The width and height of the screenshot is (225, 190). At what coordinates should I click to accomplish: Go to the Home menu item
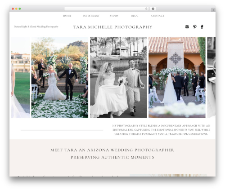pos(67,16)
